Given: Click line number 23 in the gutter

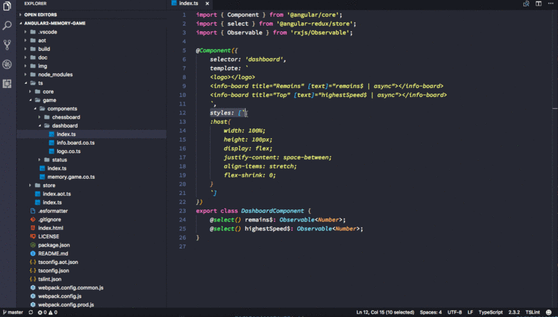Looking at the screenshot, I should pyautogui.click(x=183, y=211).
